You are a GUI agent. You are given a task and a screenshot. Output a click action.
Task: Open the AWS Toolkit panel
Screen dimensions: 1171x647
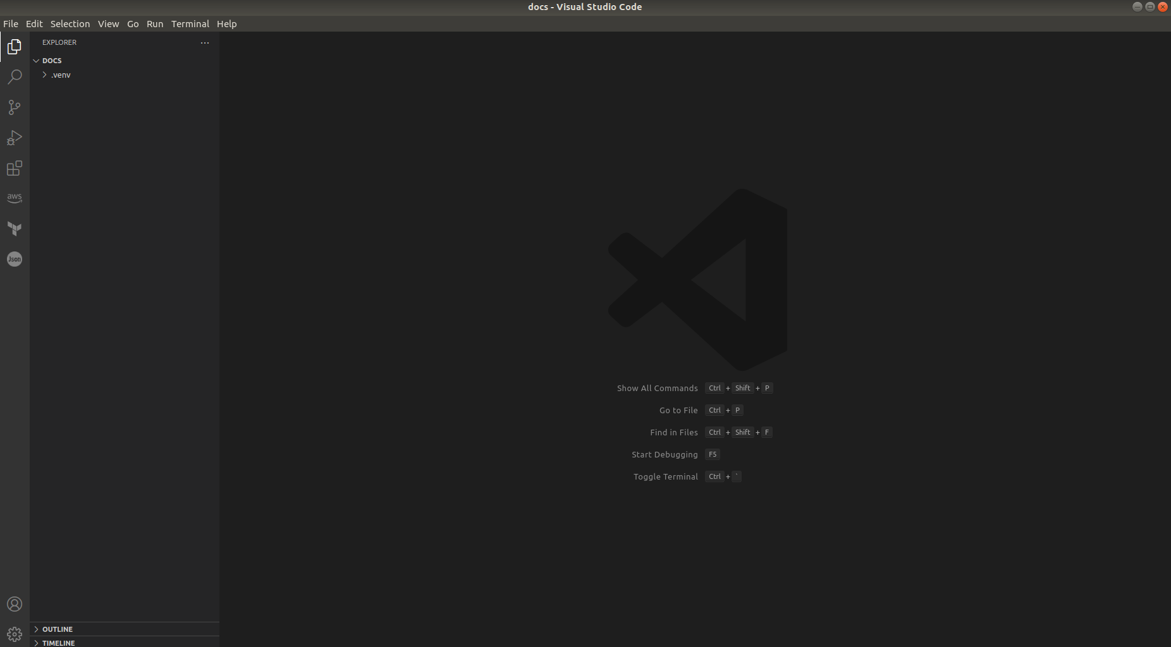pyautogui.click(x=15, y=198)
